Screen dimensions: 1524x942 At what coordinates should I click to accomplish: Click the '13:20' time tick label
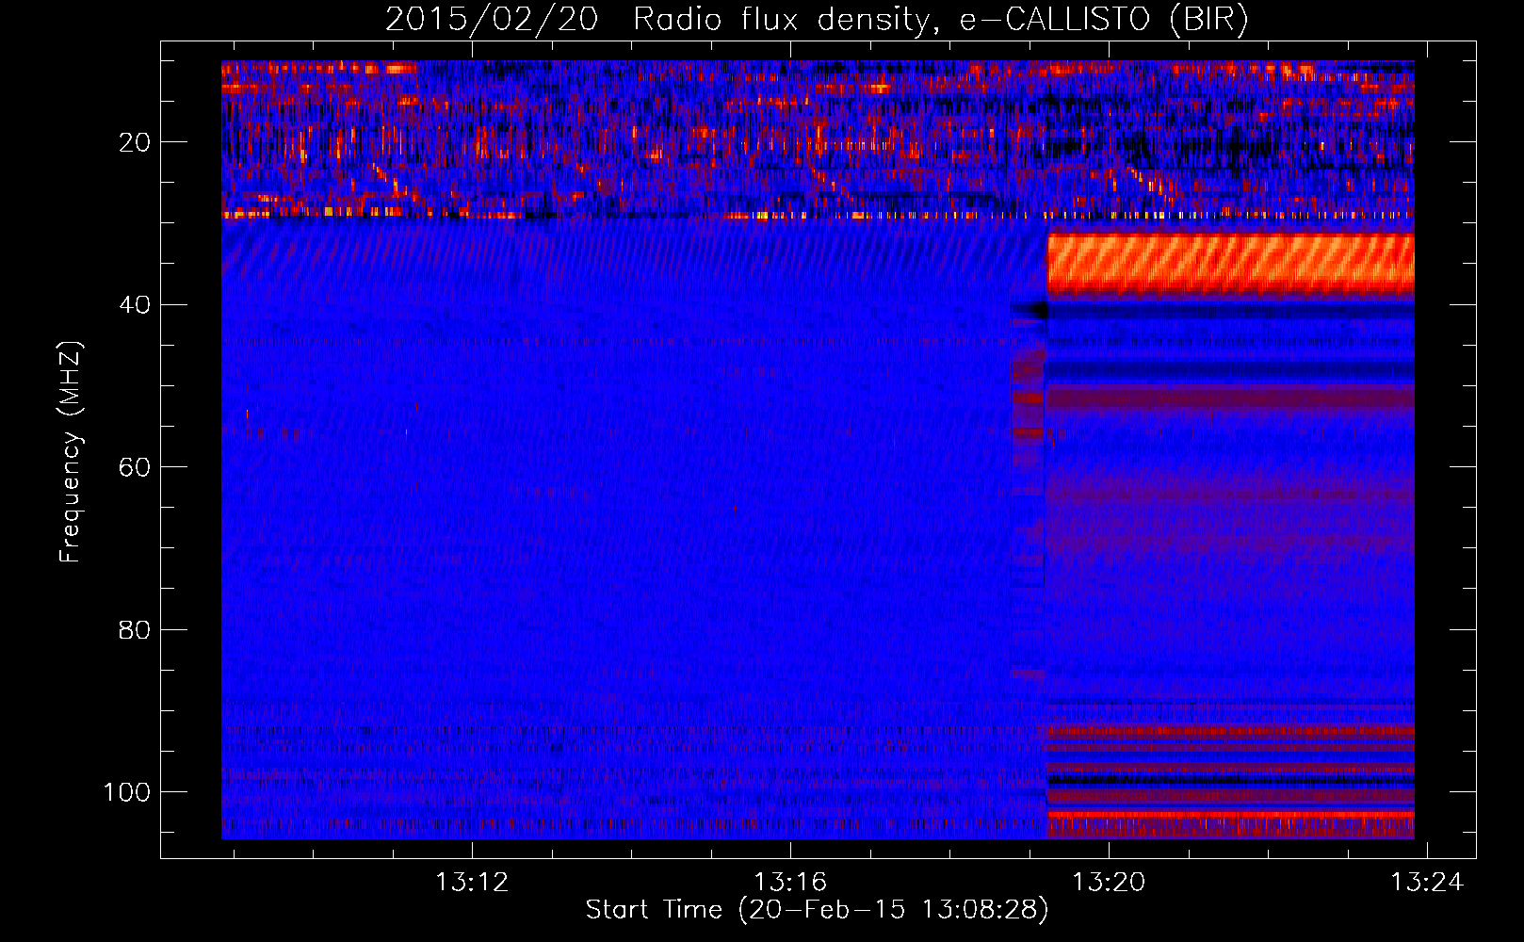pos(1110,882)
